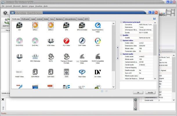Click the Bitrate video value 768
The height and width of the screenshot is (116, 177).
tap(146, 49)
